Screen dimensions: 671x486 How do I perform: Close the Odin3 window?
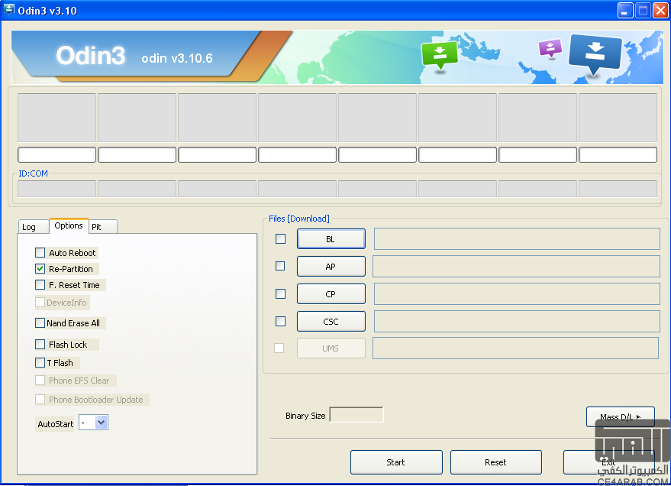660,10
